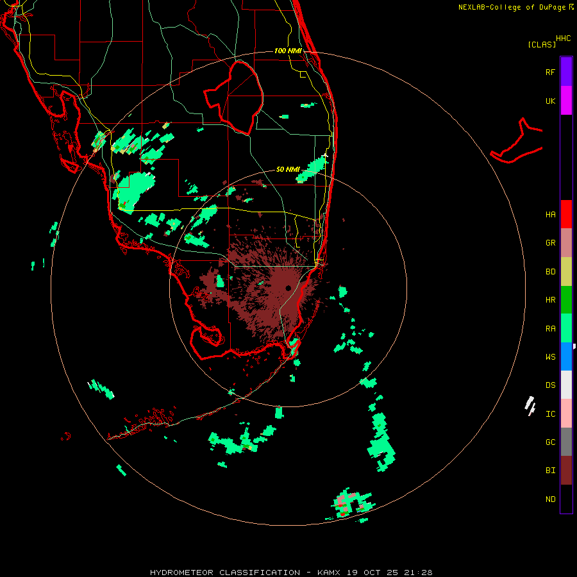This screenshot has height=577, width=577.
Task: Click the "BD" legend label
Action: [550, 272]
